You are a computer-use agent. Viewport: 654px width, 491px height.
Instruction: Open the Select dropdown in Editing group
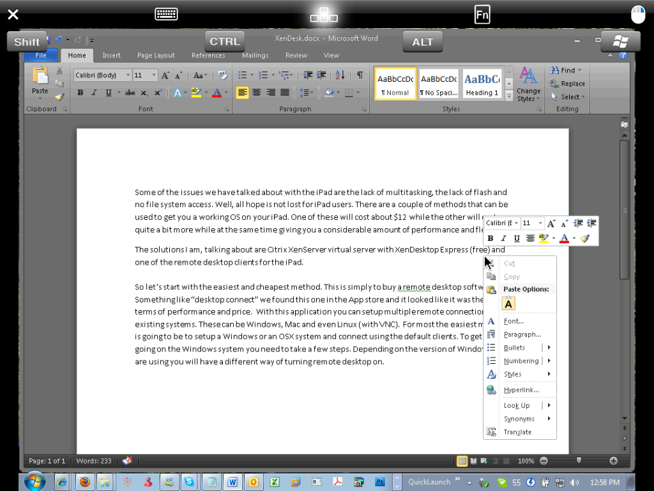point(568,97)
